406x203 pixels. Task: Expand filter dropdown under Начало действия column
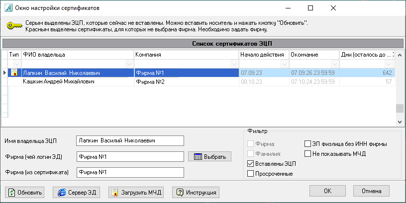pos(285,64)
